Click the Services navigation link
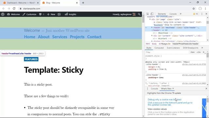This screenshot has height=118, width=209. 59,37
